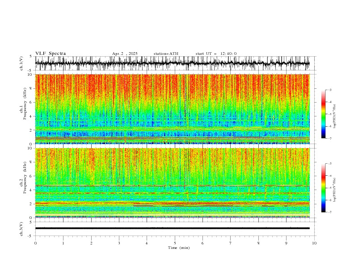Click the ch.3 voltage trace
This screenshot has width=354, height=273.
tap(173, 228)
